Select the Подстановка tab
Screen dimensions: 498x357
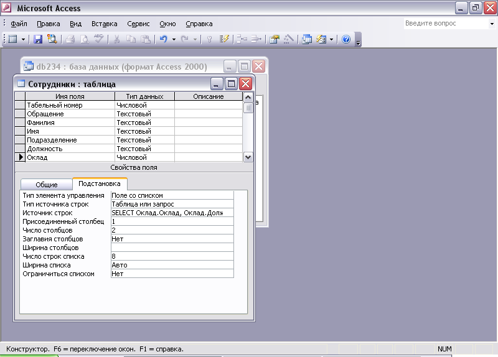100,183
